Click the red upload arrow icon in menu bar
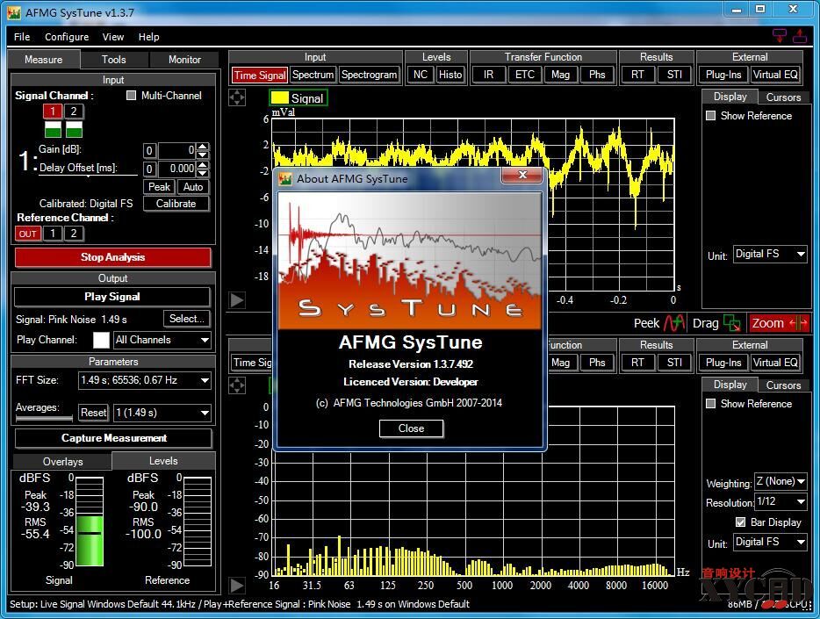The width and height of the screenshot is (820, 619). (x=800, y=35)
